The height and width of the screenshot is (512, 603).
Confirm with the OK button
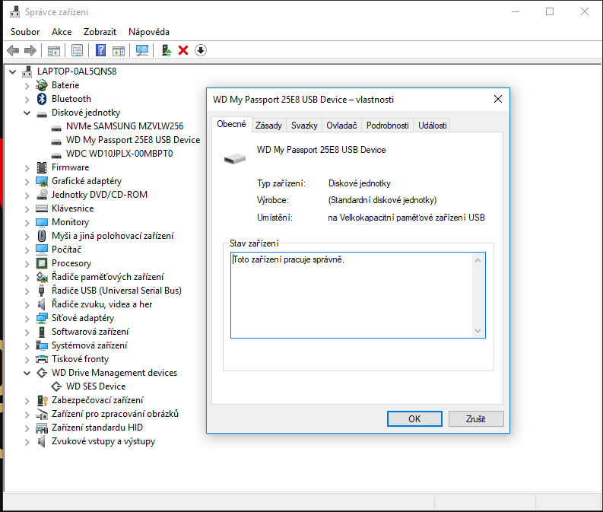(414, 419)
